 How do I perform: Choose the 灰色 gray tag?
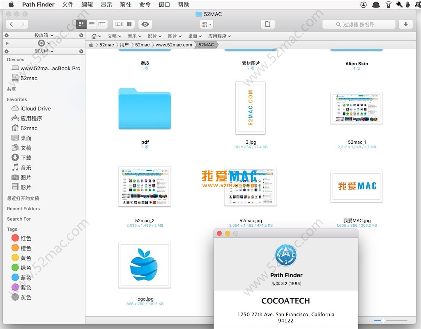[x=21, y=297]
